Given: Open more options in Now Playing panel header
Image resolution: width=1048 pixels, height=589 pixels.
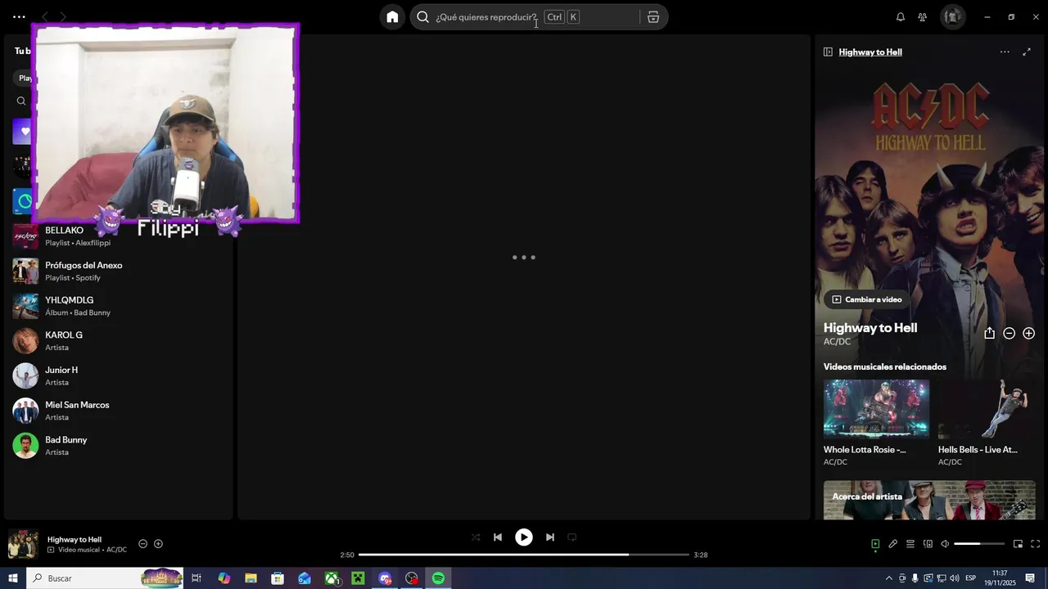Looking at the screenshot, I should [x=1005, y=52].
